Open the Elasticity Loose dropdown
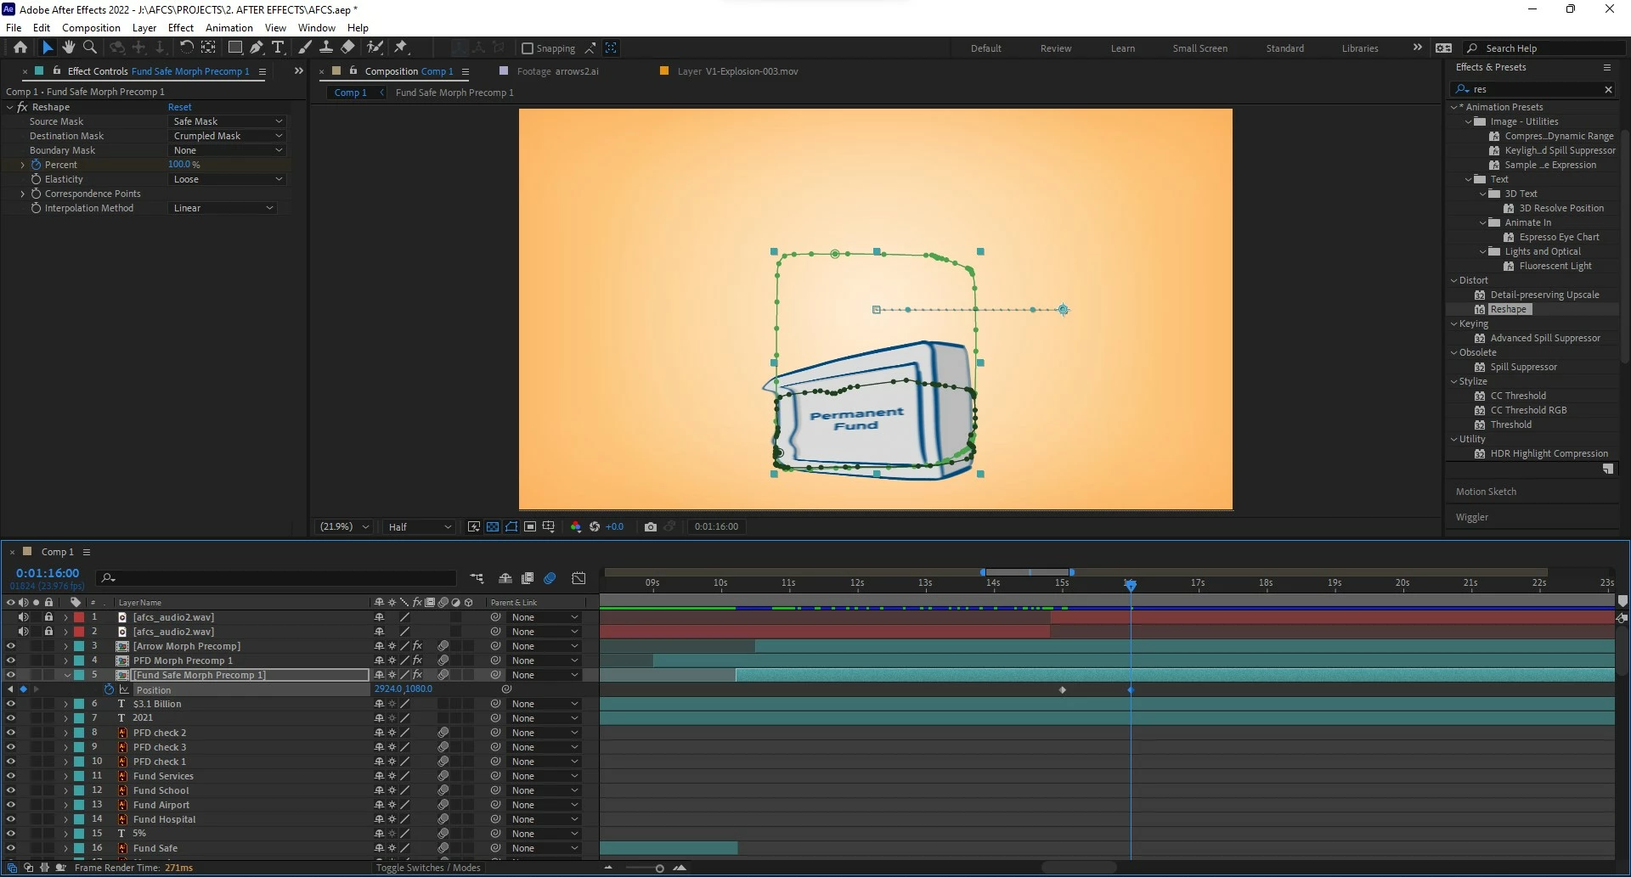This screenshot has height=877, width=1631. (228, 179)
